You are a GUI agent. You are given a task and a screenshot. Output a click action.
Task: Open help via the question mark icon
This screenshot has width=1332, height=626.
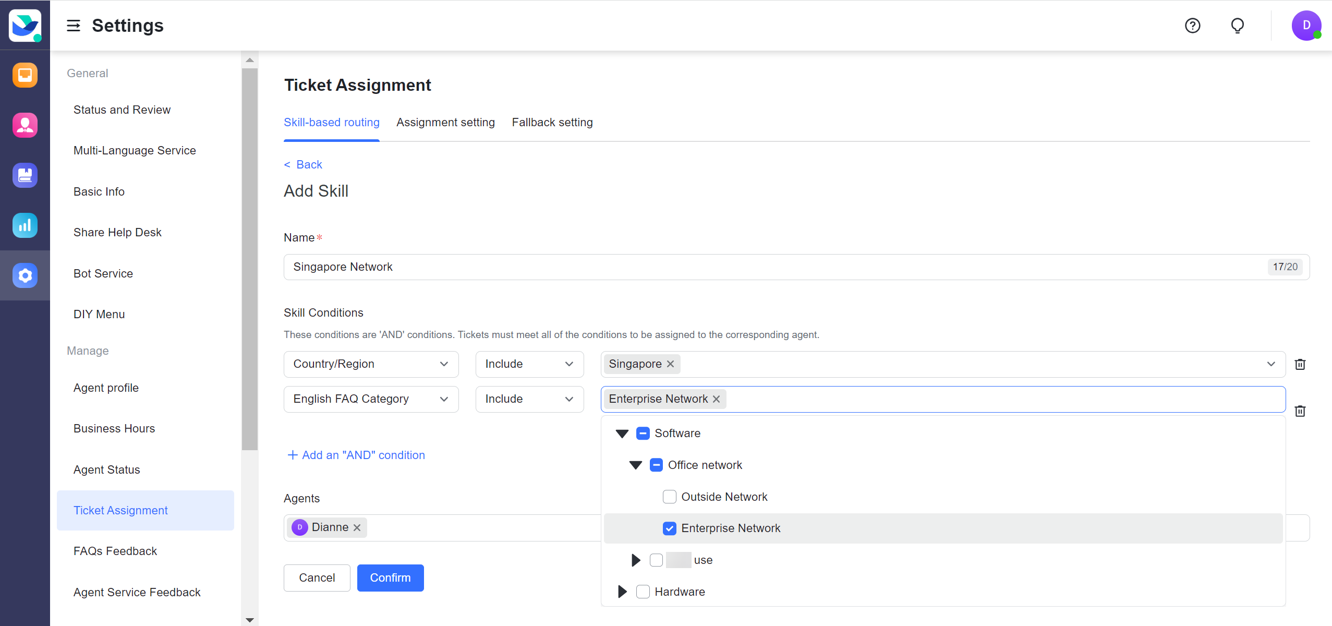click(1192, 25)
